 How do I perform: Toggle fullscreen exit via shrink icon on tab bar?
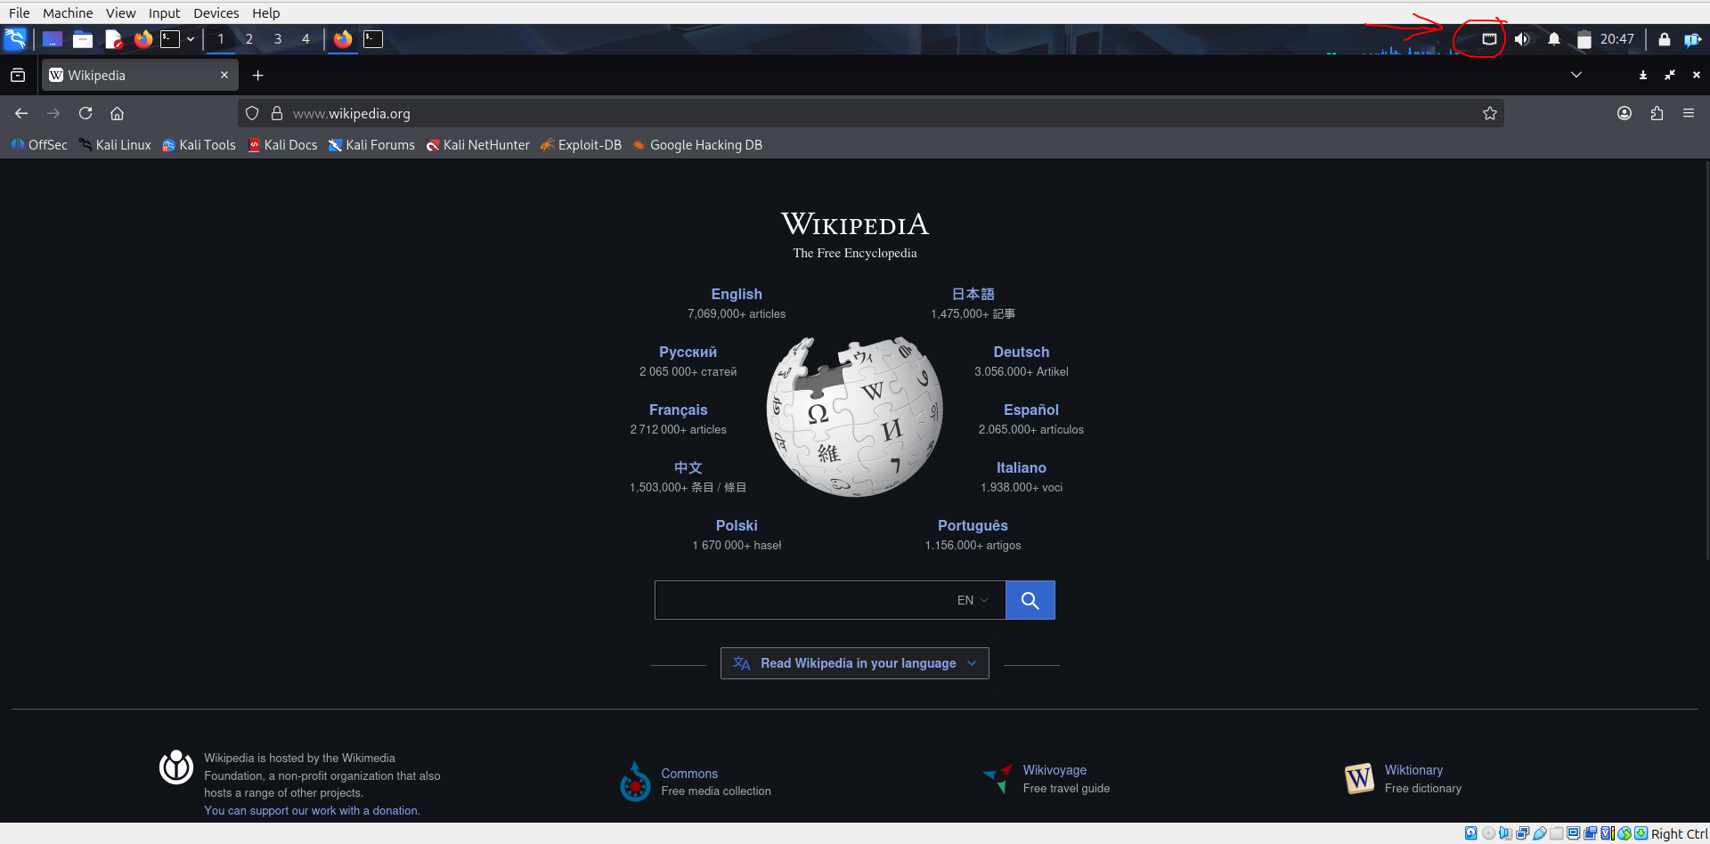(1670, 75)
